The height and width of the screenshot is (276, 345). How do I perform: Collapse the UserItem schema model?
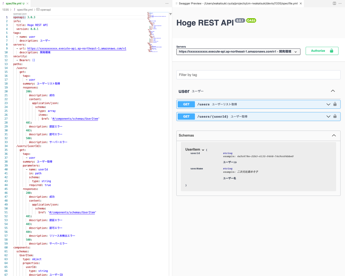203,150
